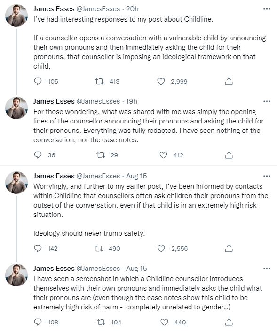The width and height of the screenshot is (277, 331).
Task: Open more options on the last tweet
Action: click(x=267, y=269)
